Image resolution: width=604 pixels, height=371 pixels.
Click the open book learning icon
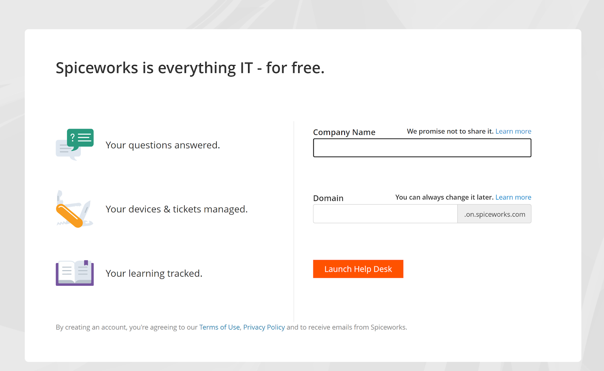(75, 273)
